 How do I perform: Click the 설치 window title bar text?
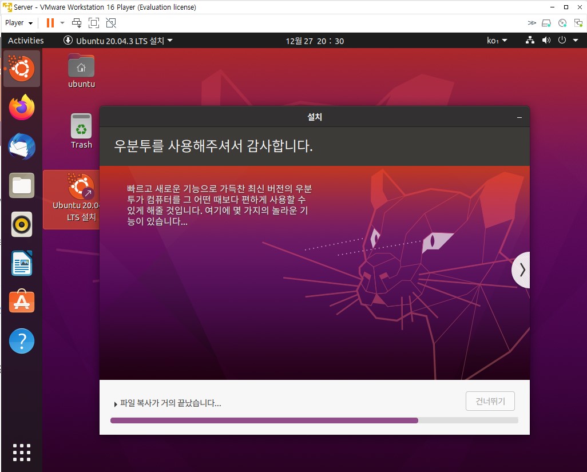(x=315, y=117)
